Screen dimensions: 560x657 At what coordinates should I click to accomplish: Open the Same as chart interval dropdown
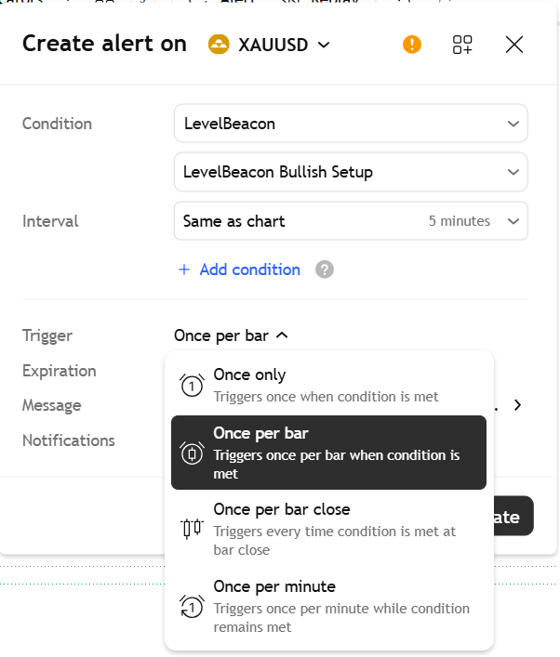[x=351, y=221]
